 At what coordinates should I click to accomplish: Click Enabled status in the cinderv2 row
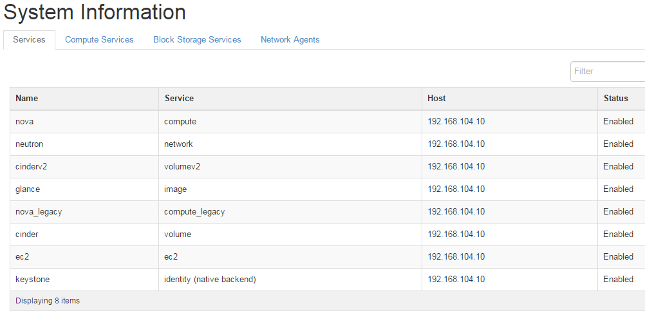pyautogui.click(x=618, y=167)
